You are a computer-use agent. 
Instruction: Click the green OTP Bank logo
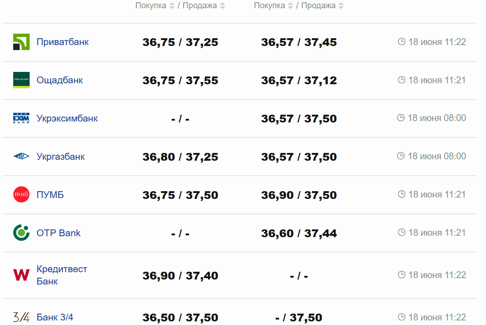click(21, 233)
